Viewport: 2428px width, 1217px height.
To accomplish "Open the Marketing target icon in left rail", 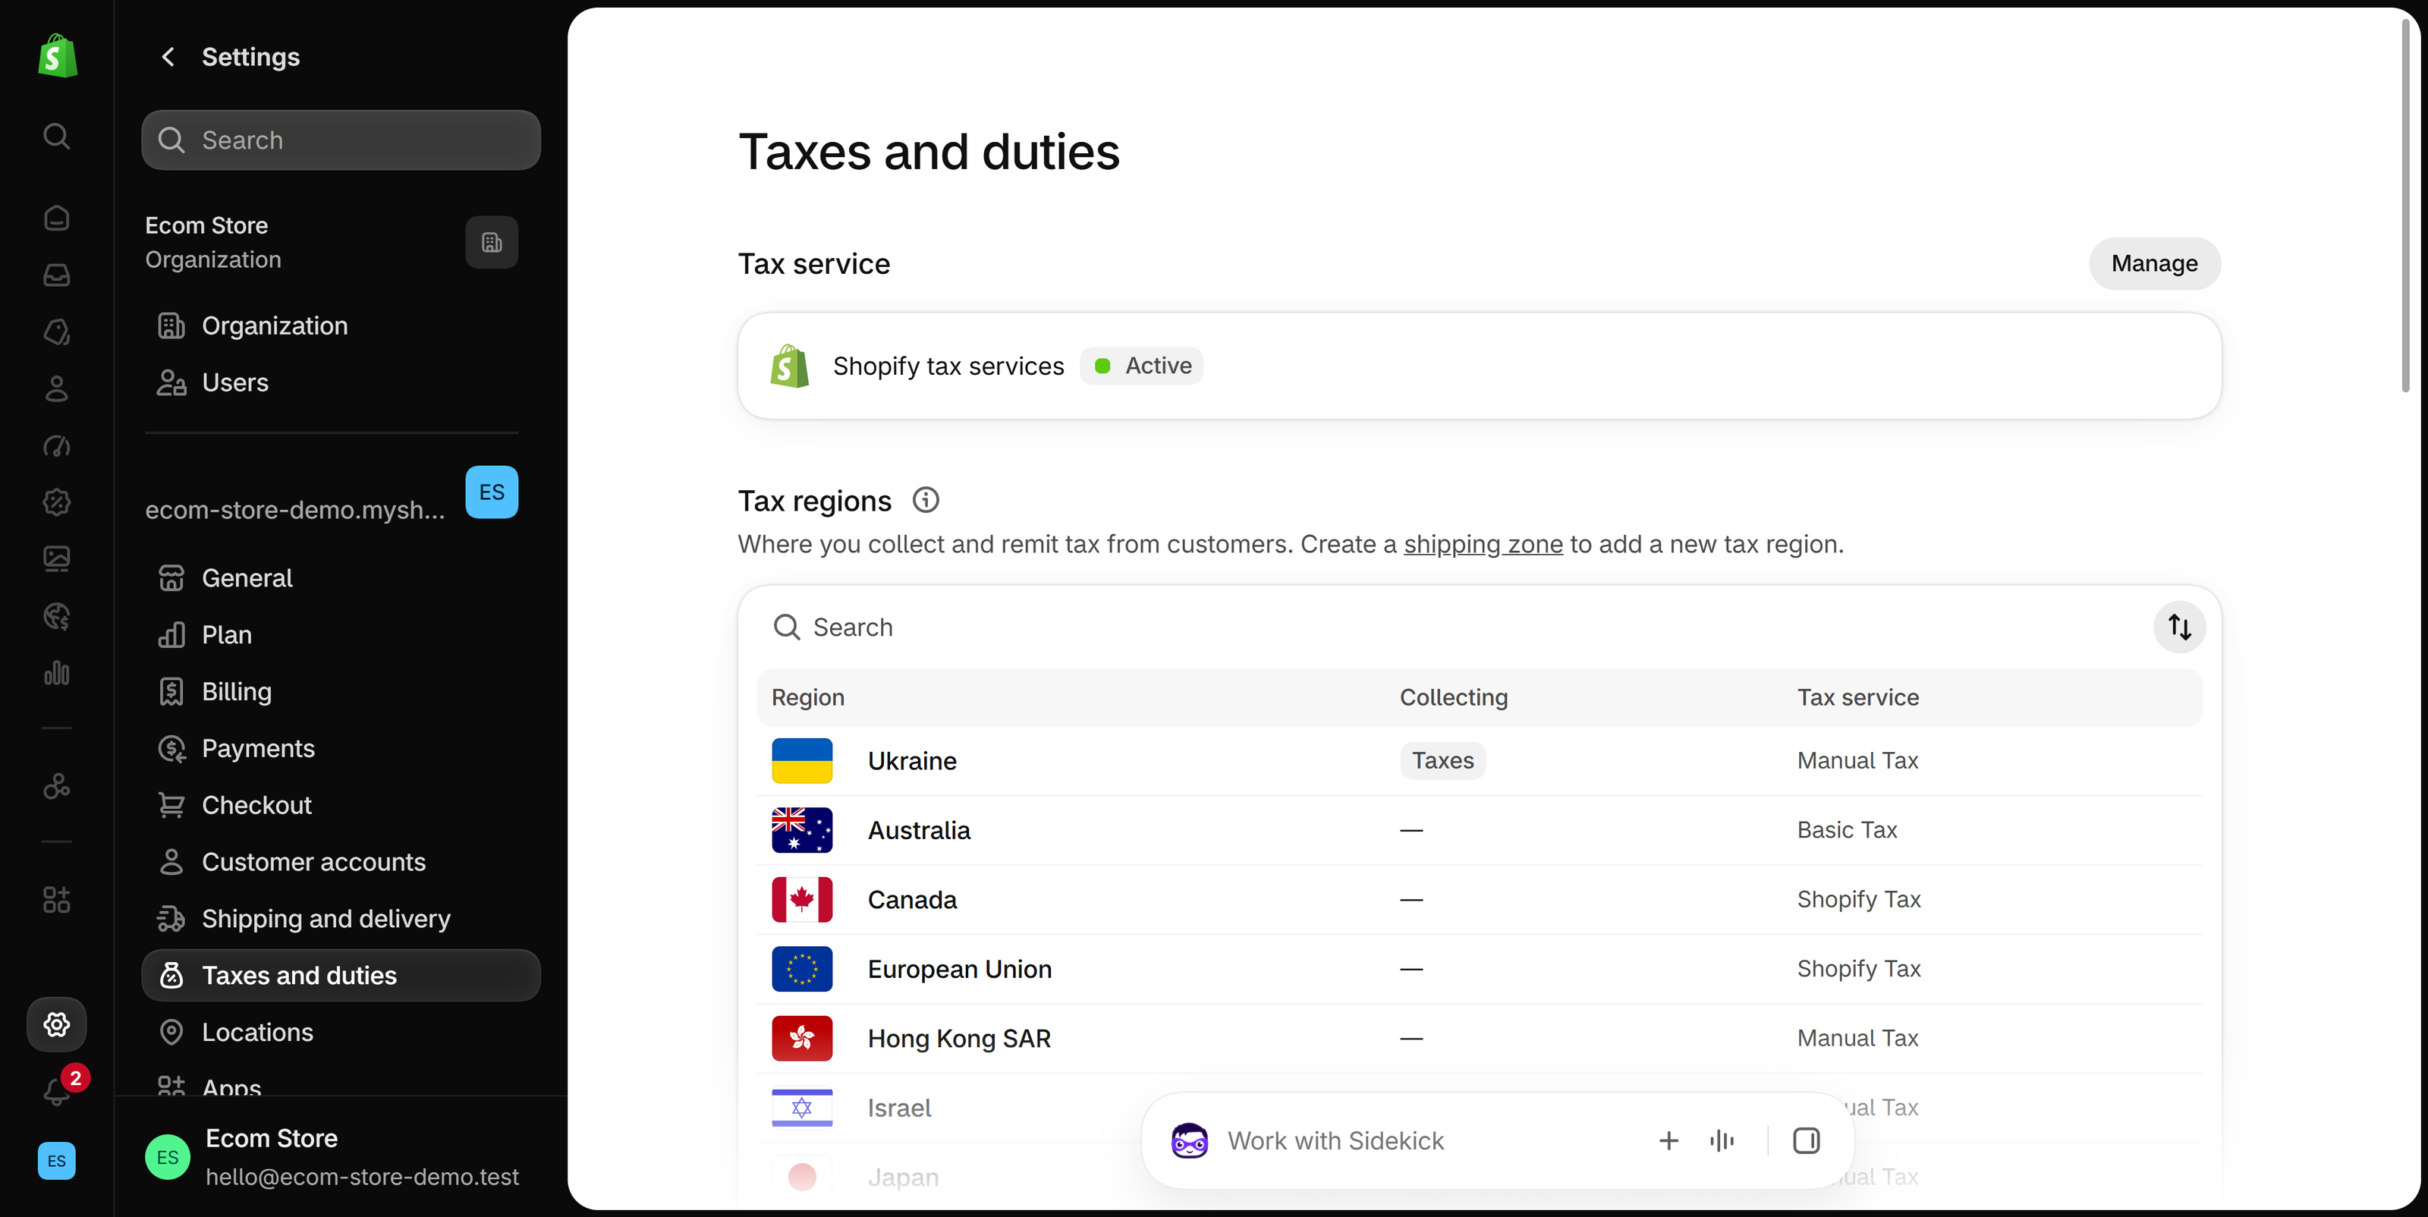I will [57, 445].
